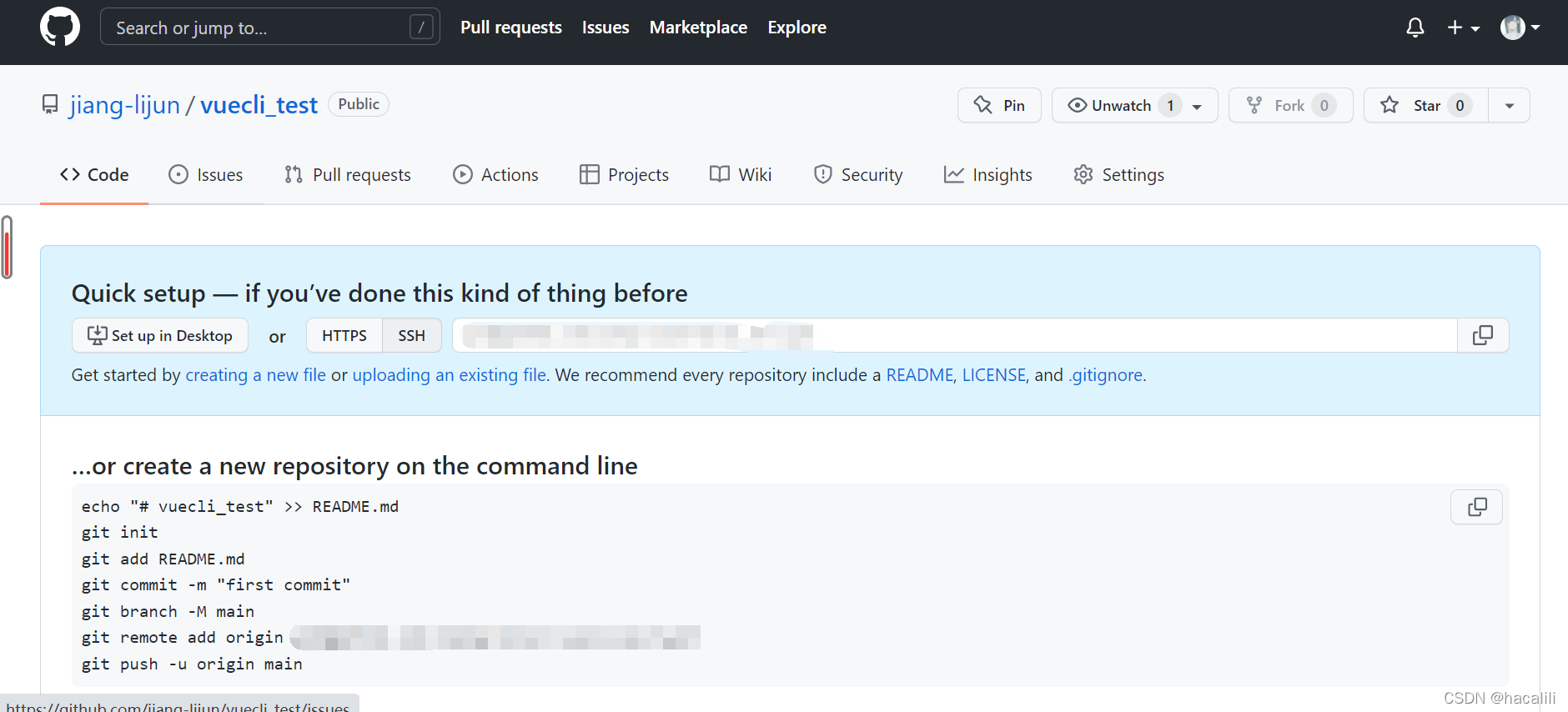
Task: Click the echo vuecli_test README.md line
Action: click(x=240, y=506)
